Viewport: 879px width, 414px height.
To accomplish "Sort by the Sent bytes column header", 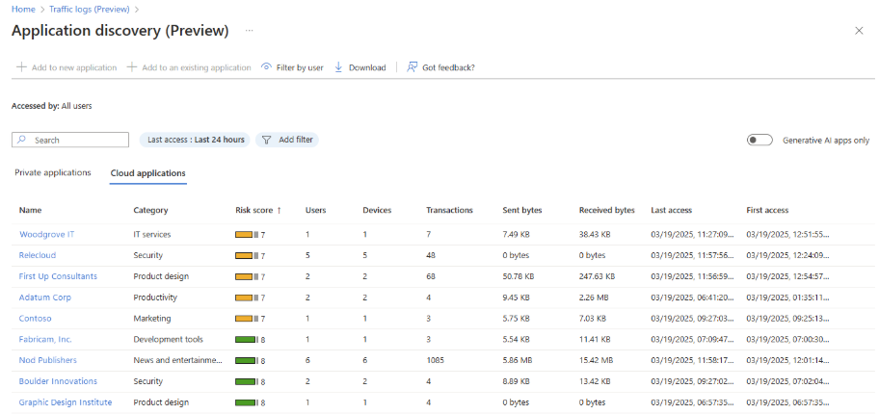I will pos(522,210).
